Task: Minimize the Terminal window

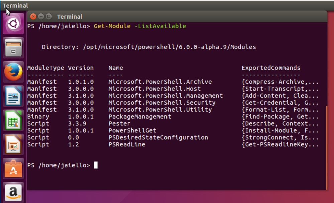Action: pos(41,16)
